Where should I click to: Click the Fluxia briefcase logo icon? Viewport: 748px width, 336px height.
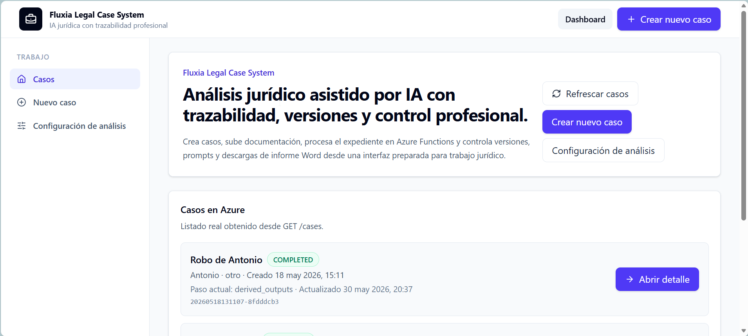pyautogui.click(x=31, y=19)
